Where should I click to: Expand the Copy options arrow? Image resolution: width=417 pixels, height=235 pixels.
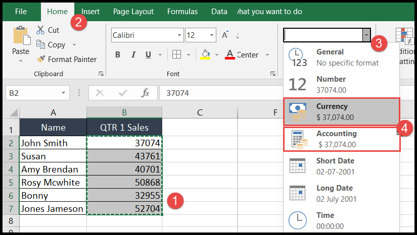coord(74,44)
